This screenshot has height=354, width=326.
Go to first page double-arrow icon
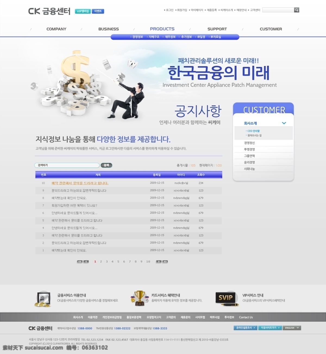coord(80,262)
